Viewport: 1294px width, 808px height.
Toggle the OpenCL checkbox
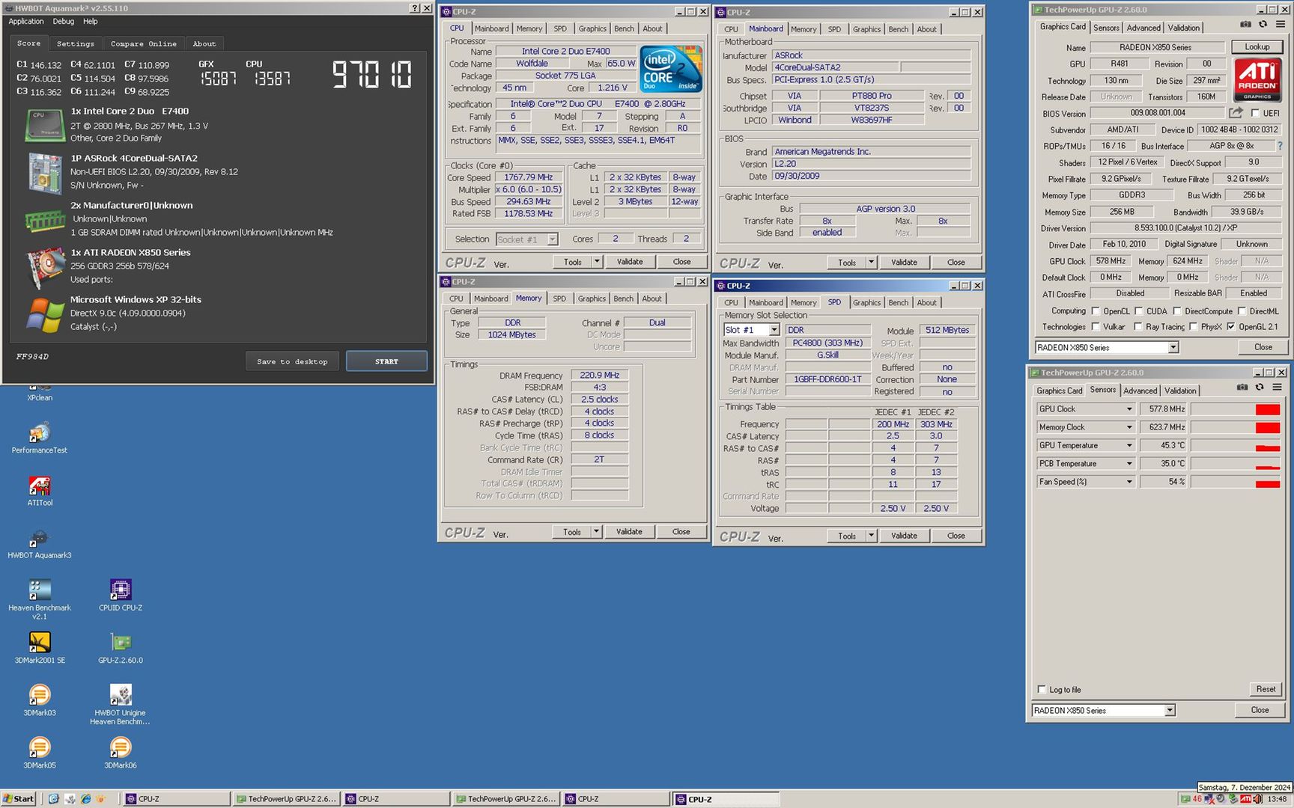click(x=1096, y=311)
